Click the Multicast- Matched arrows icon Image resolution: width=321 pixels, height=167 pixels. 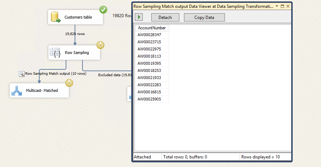pos(16,90)
